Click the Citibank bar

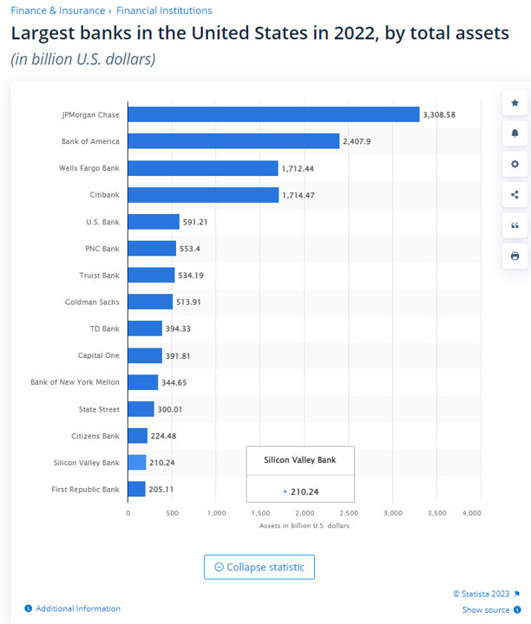point(204,195)
